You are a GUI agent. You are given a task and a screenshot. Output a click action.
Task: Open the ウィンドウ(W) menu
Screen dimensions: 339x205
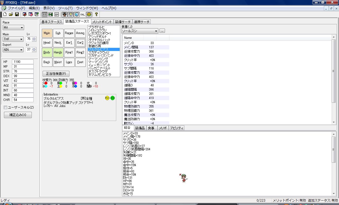pyautogui.click(x=87, y=8)
